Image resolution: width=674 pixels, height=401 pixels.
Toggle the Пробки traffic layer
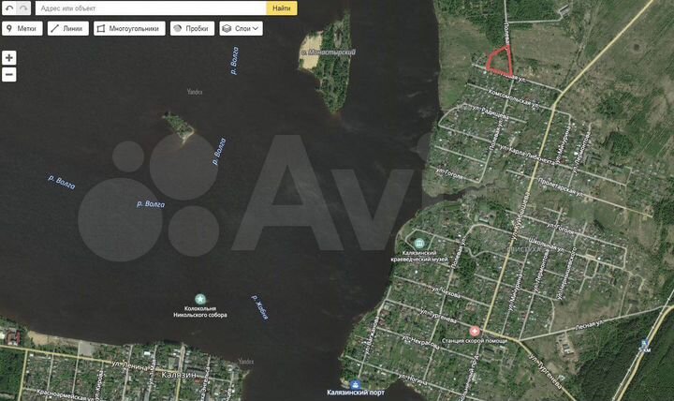pos(192,28)
